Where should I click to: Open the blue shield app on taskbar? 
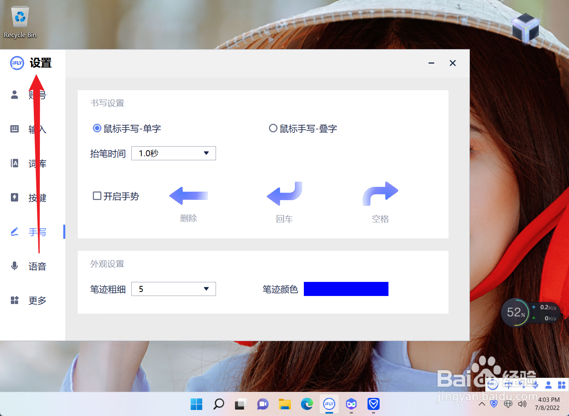tap(374, 404)
